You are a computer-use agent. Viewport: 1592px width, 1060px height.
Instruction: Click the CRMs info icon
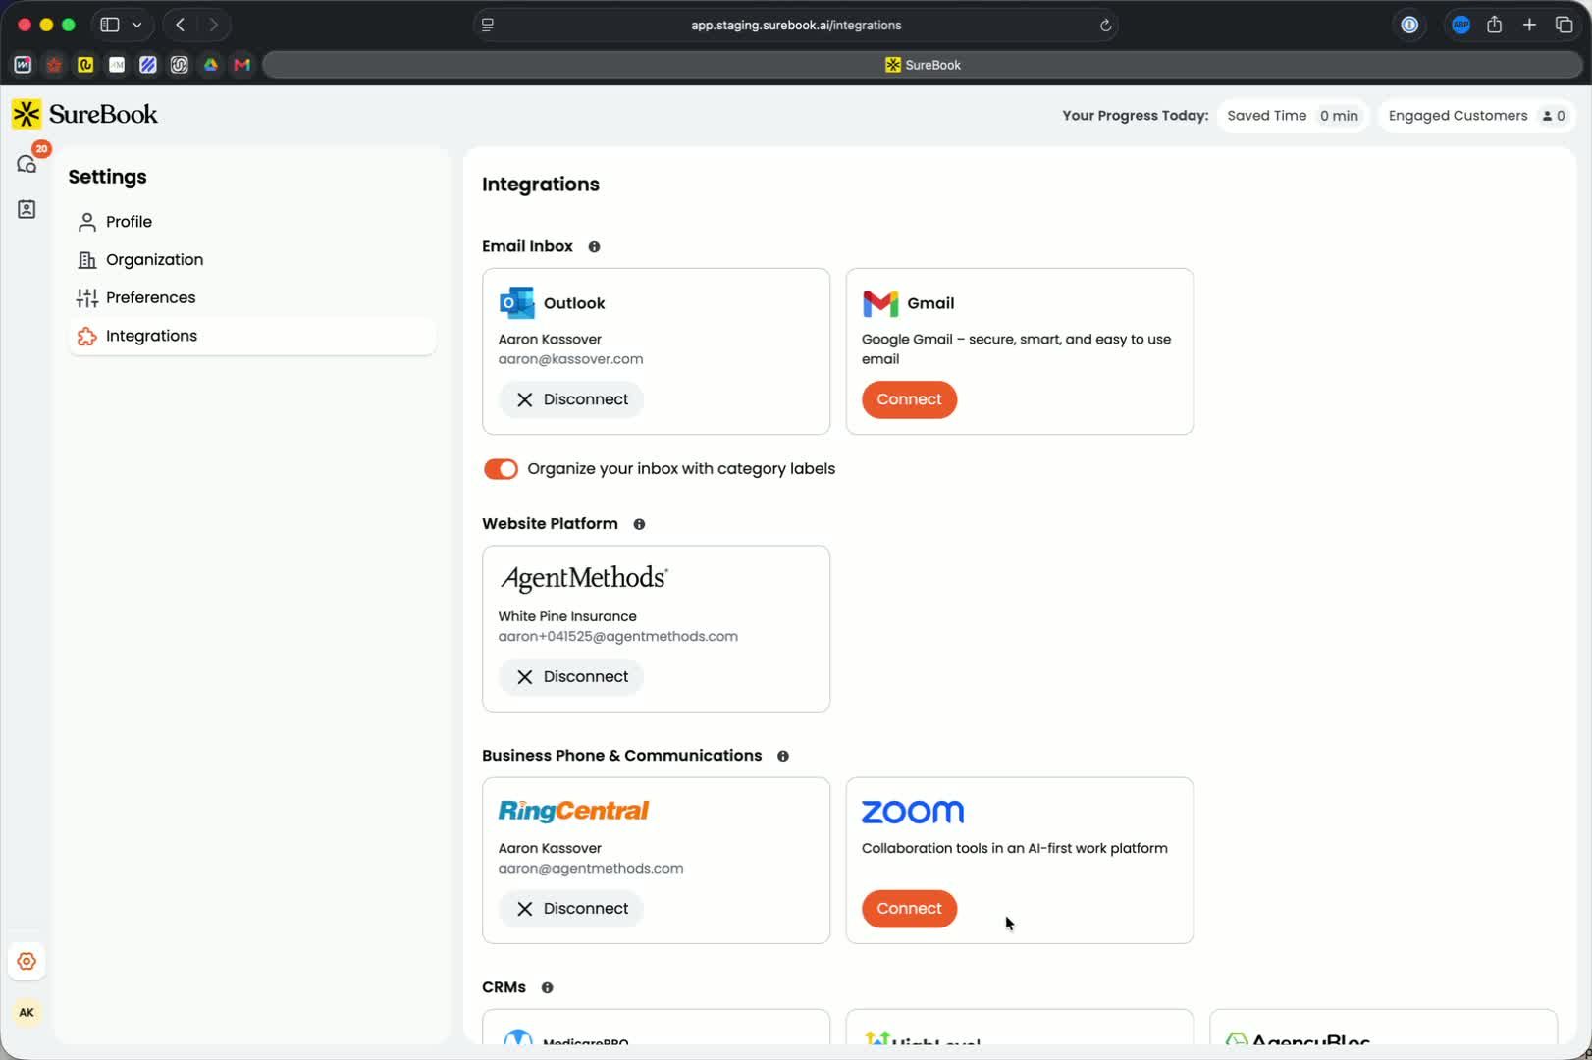[x=548, y=987]
